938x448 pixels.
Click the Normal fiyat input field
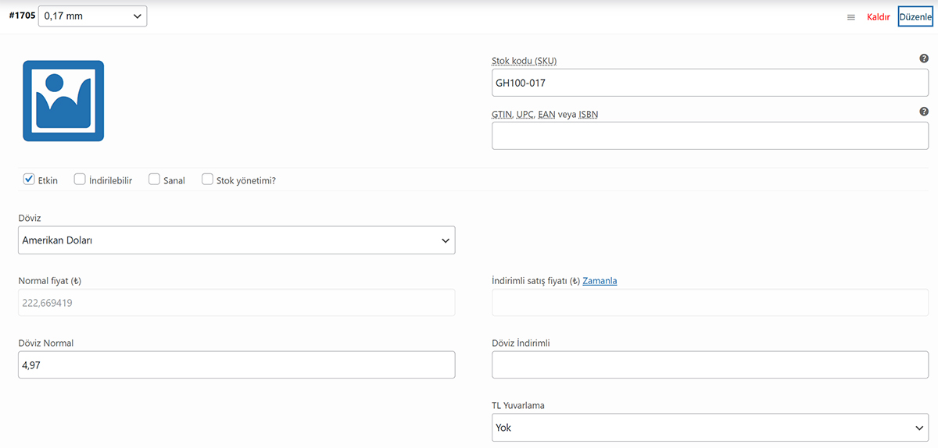pyautogui.click(x=236, y=303)
